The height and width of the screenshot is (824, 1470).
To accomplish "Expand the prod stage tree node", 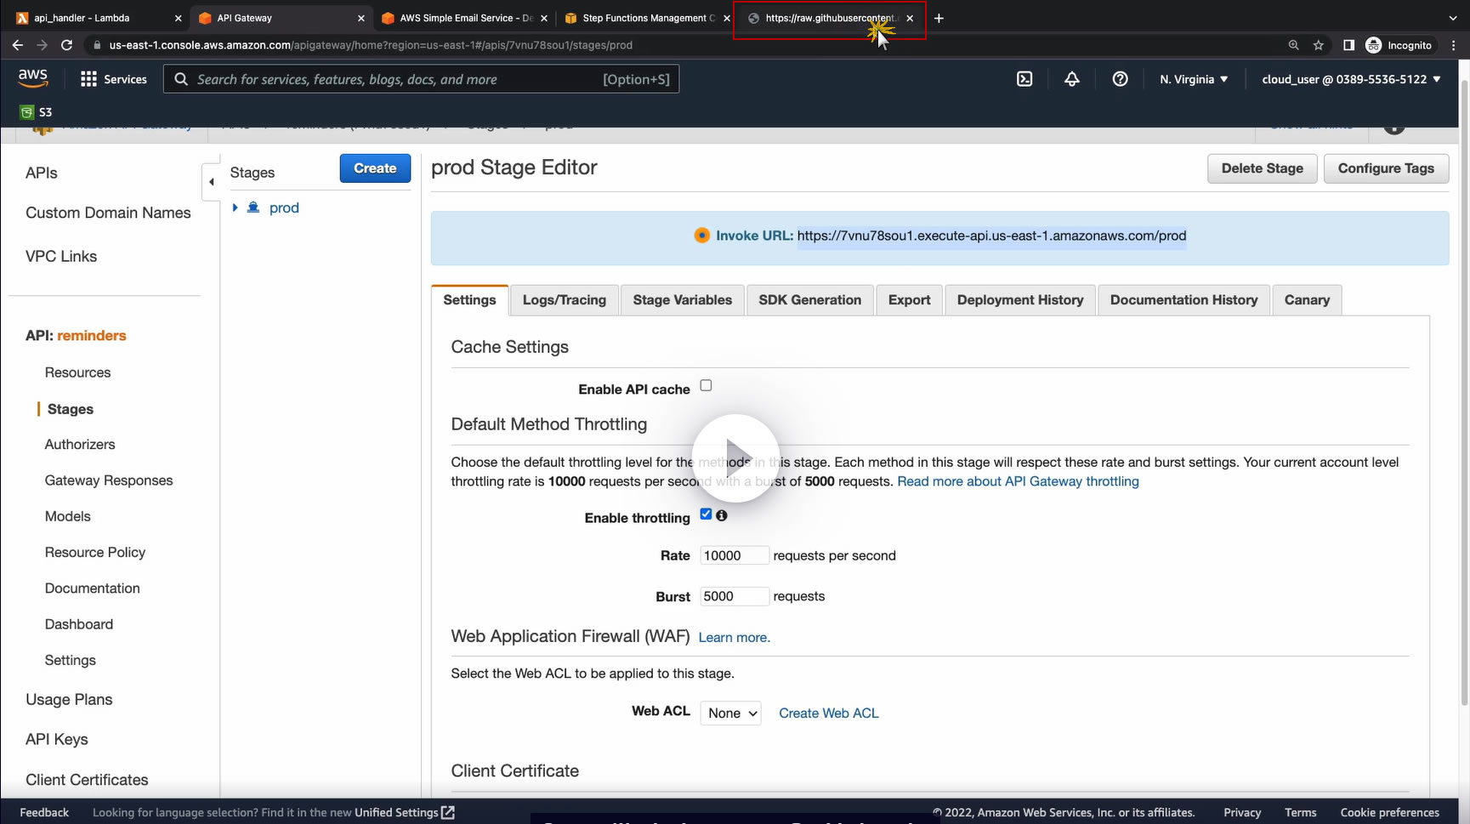I will [x=236, y=207].
